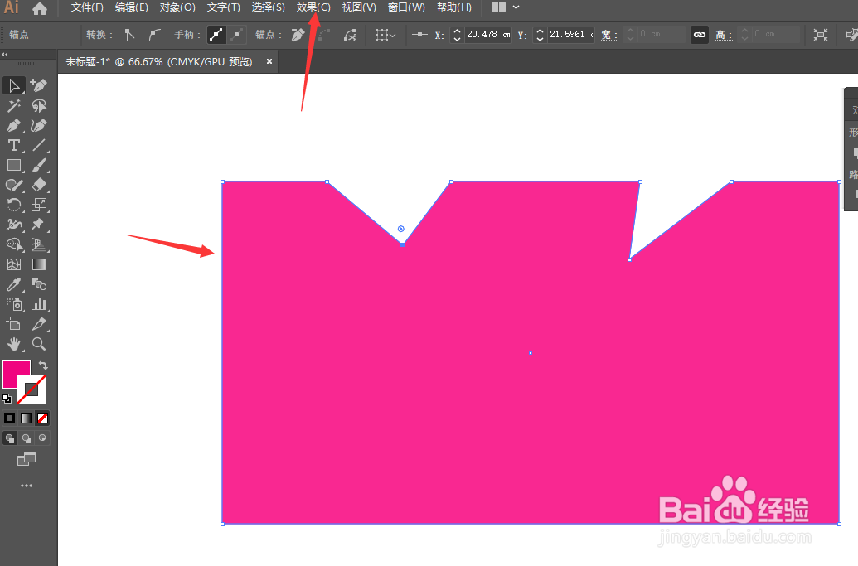The image size is (858, 566).
Task: Collapse the toolbox double-arrow
Action: [5, 55]
